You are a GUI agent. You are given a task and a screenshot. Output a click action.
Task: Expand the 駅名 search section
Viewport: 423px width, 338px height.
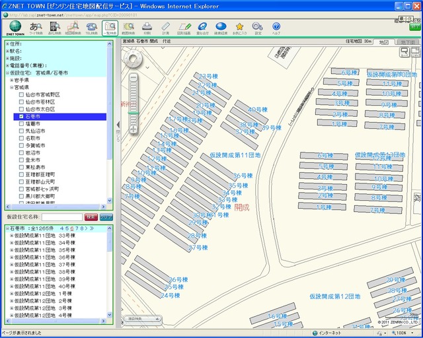pos(7,51)
